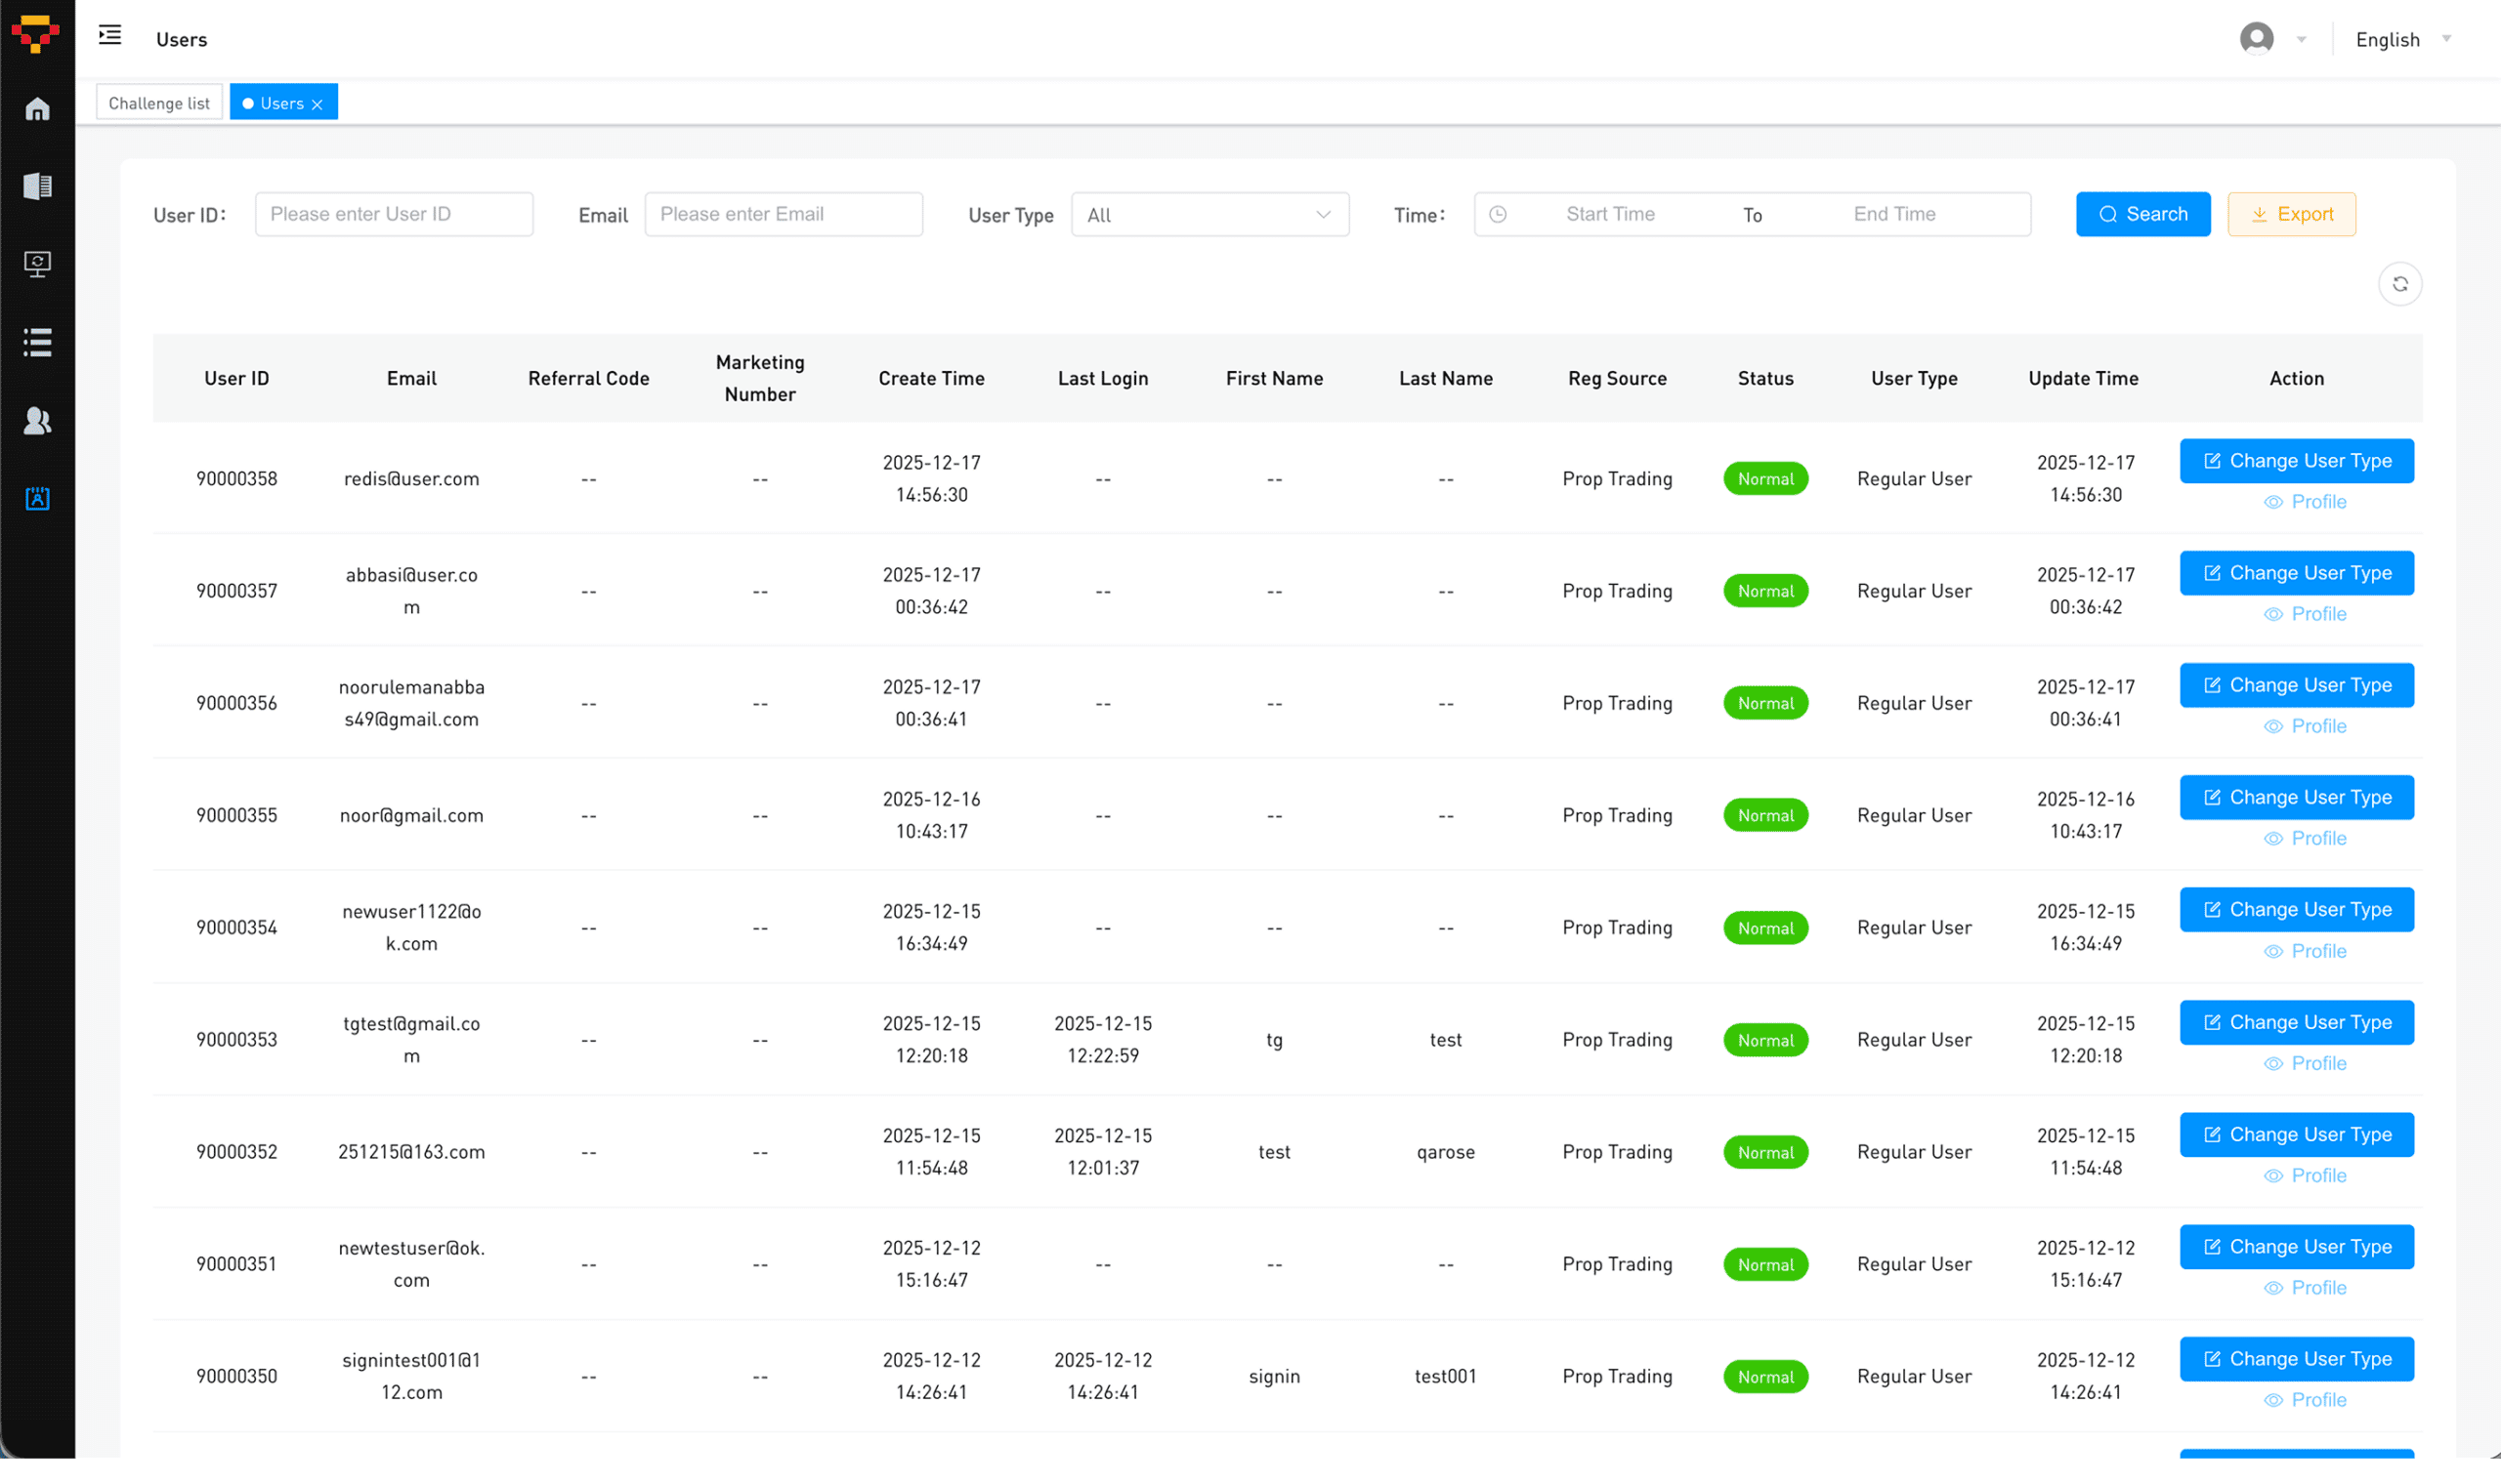Focus the User ID input field
This screenshot has width=2501, height=1484.
point(393,214)
